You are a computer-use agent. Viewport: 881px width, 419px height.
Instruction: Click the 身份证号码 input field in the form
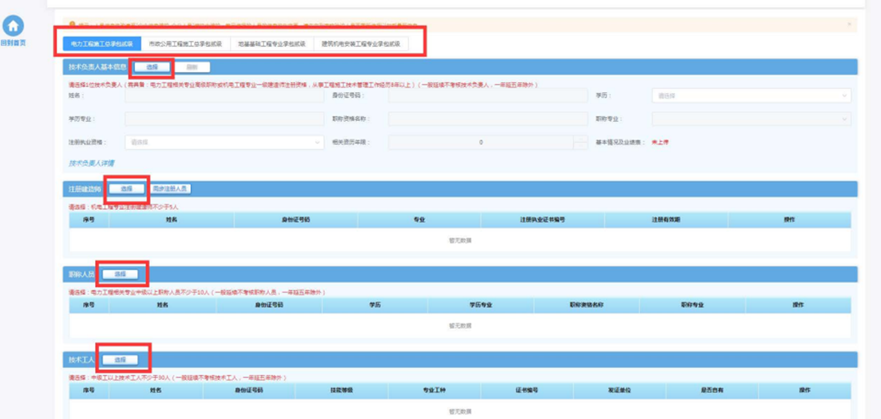[487, 96]
